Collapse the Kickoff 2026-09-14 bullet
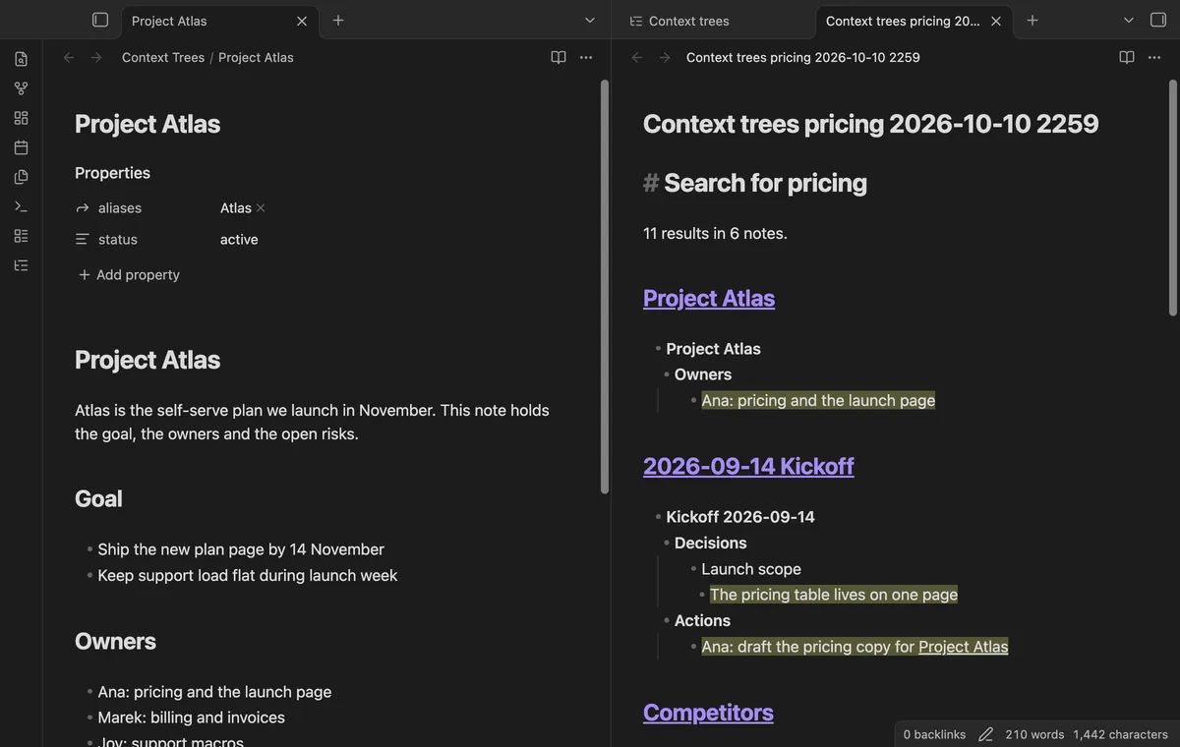Image resolution: width=1180 pixels, height=747 pixels. [658, 517]
